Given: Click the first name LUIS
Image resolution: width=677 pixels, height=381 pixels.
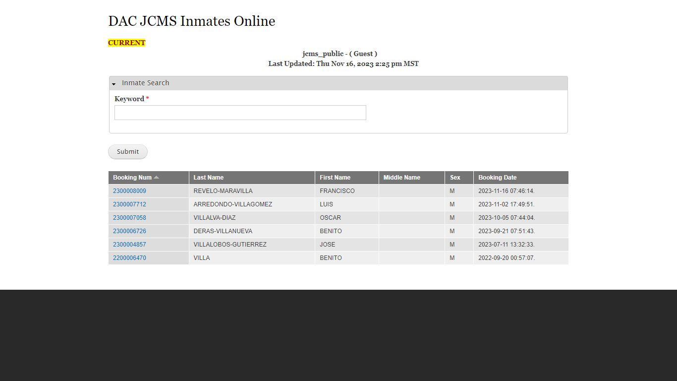Looking at the screenshot, I should [x=326, y=204].
